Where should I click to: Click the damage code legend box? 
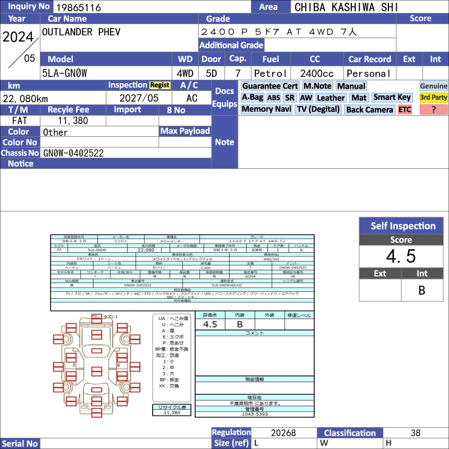point(172,358)
